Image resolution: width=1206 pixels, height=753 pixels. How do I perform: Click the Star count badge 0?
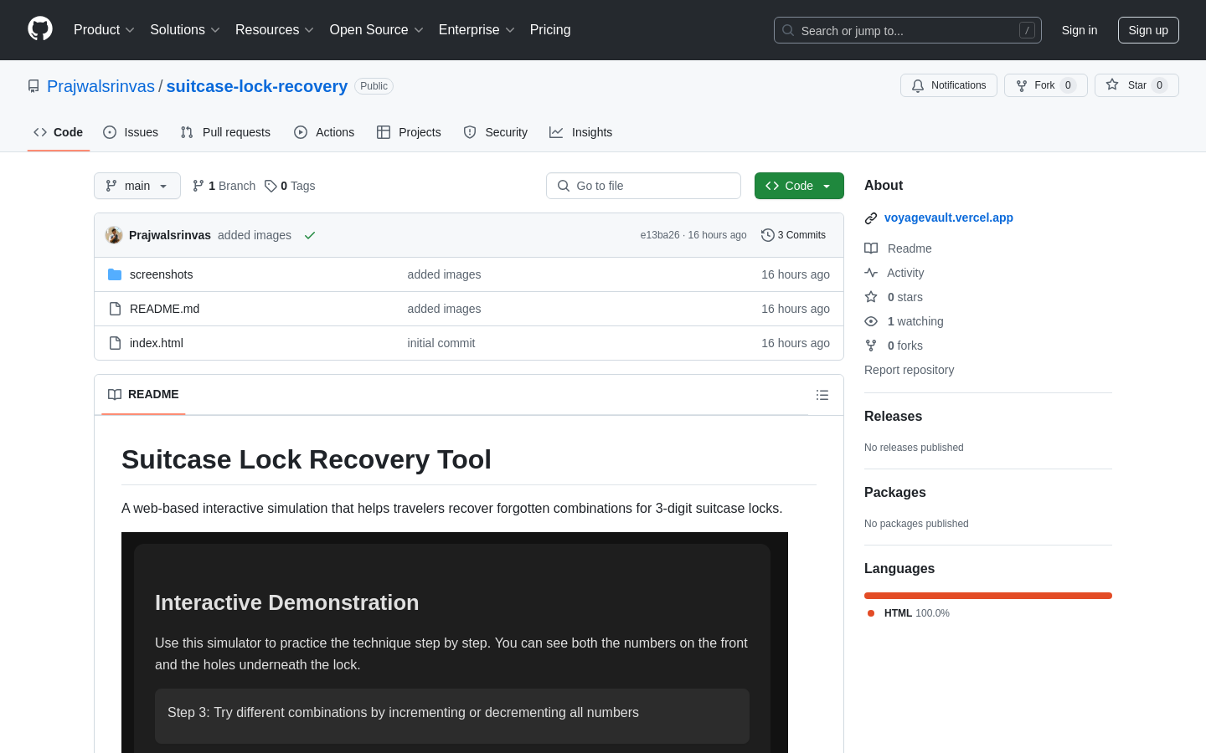(1159, 85)
